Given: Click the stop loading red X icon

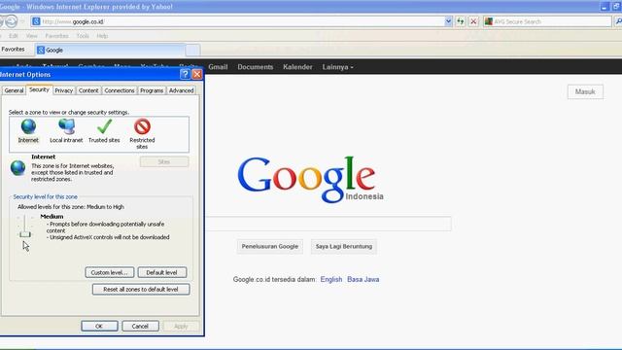Looking at the screenshot, I should [473, 21].
